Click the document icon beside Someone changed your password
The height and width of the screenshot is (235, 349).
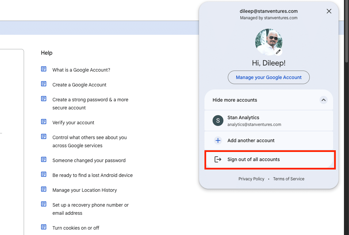(44, 159)
